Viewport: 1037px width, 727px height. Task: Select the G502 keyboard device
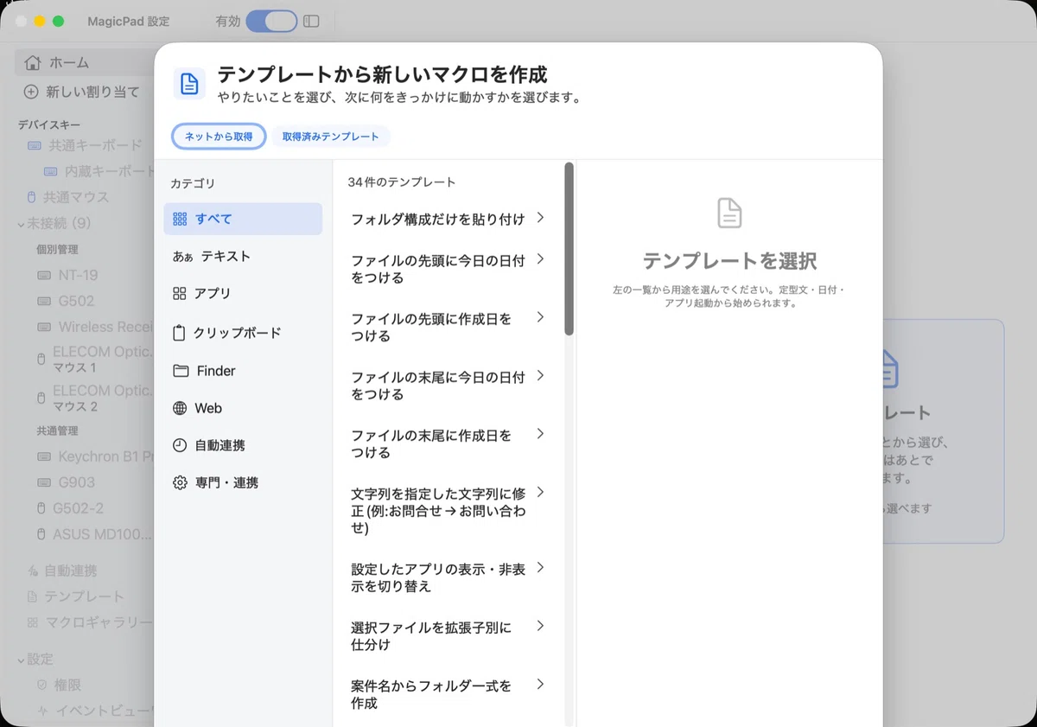pos(76,301)
